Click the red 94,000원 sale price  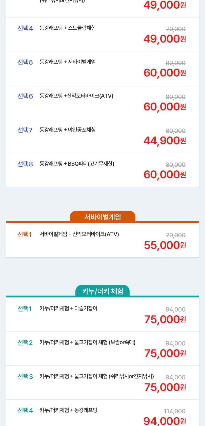coord(165,421)
